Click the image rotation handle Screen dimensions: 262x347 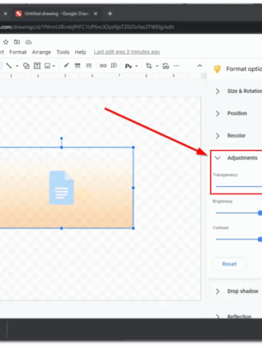click(x=62, y=138)
